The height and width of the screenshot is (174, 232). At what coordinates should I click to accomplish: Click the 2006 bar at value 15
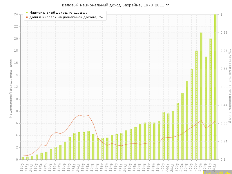pos(192,114)
